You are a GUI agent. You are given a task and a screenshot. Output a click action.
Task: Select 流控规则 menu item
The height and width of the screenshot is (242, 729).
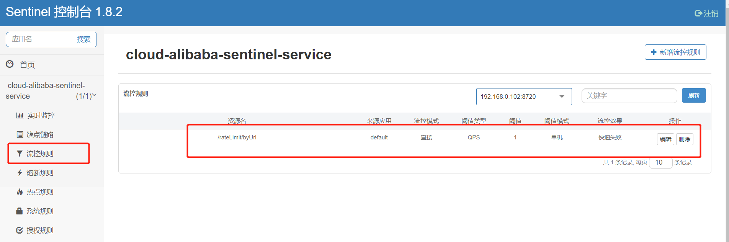coord(40,154)
